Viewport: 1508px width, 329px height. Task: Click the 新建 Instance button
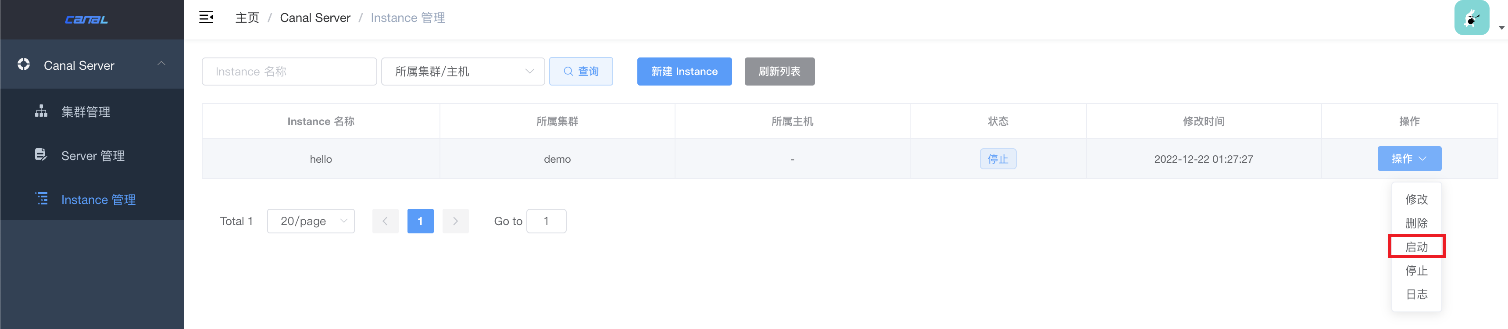click(684, 72)
